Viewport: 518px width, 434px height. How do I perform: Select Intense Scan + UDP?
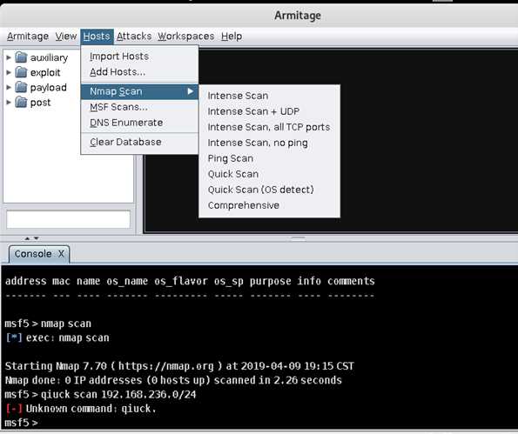tap(269, 111)
